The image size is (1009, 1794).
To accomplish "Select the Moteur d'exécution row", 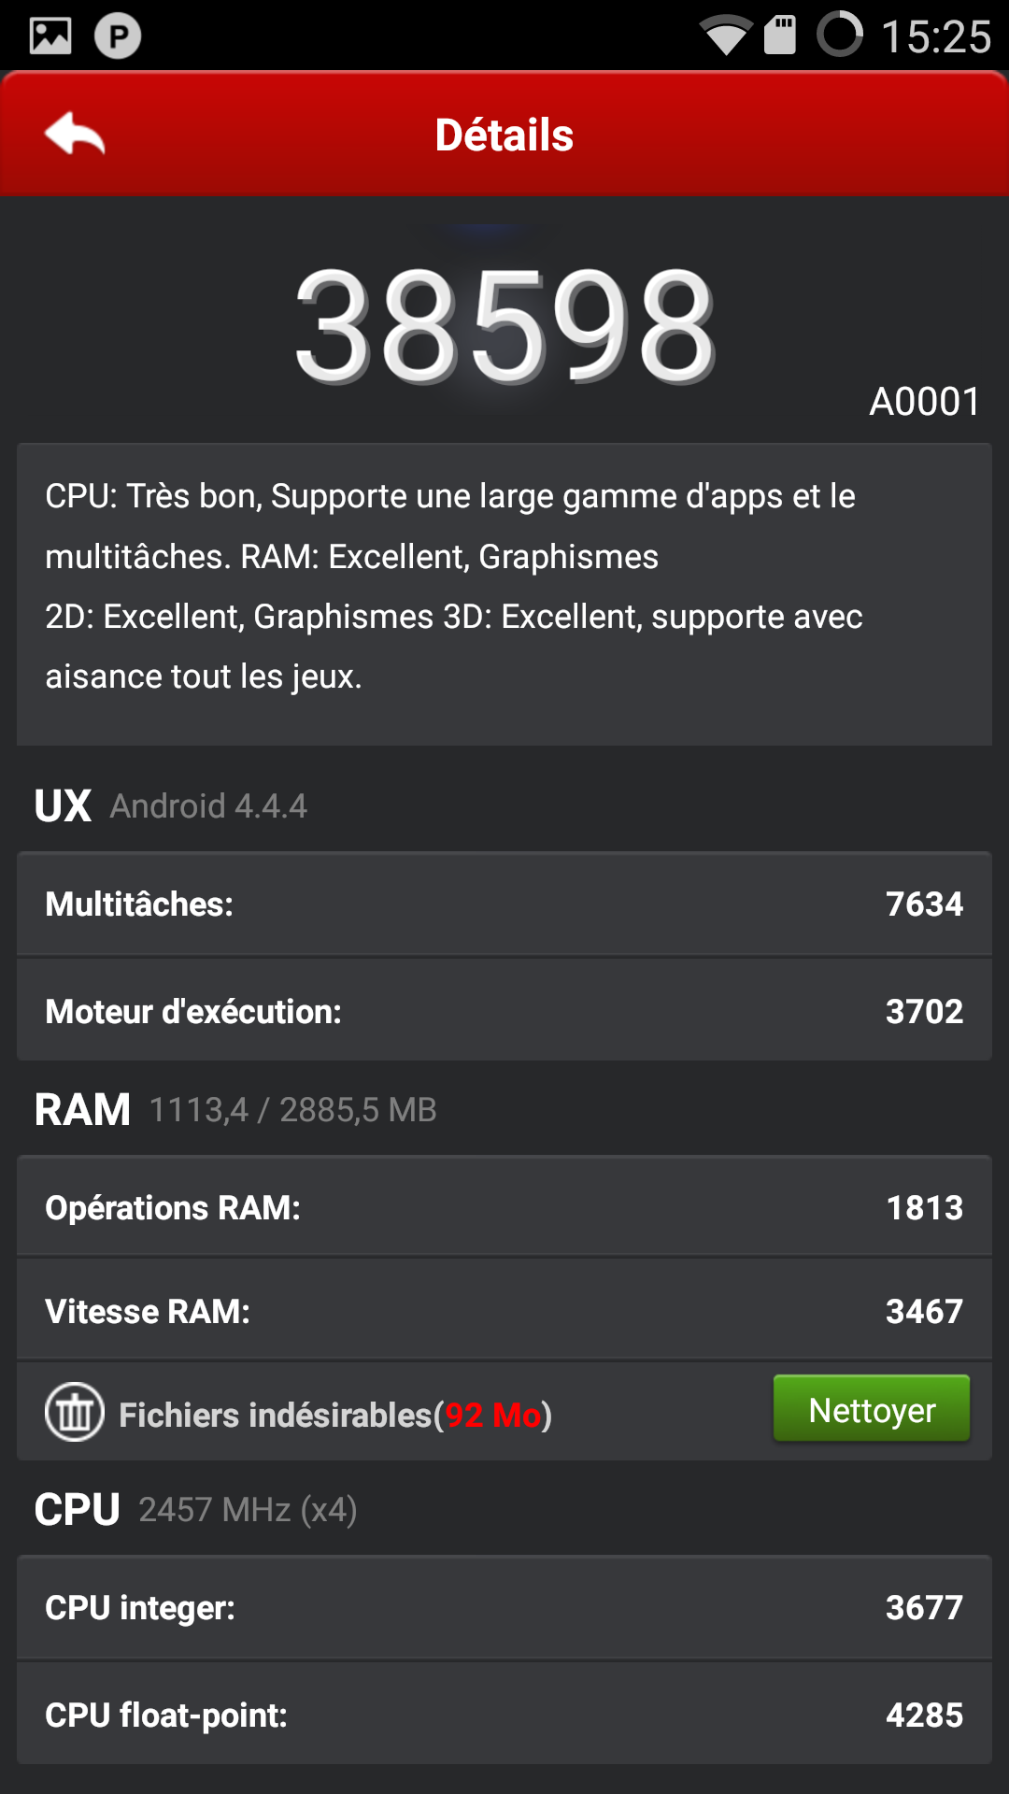I will [x=504, y=1011].
